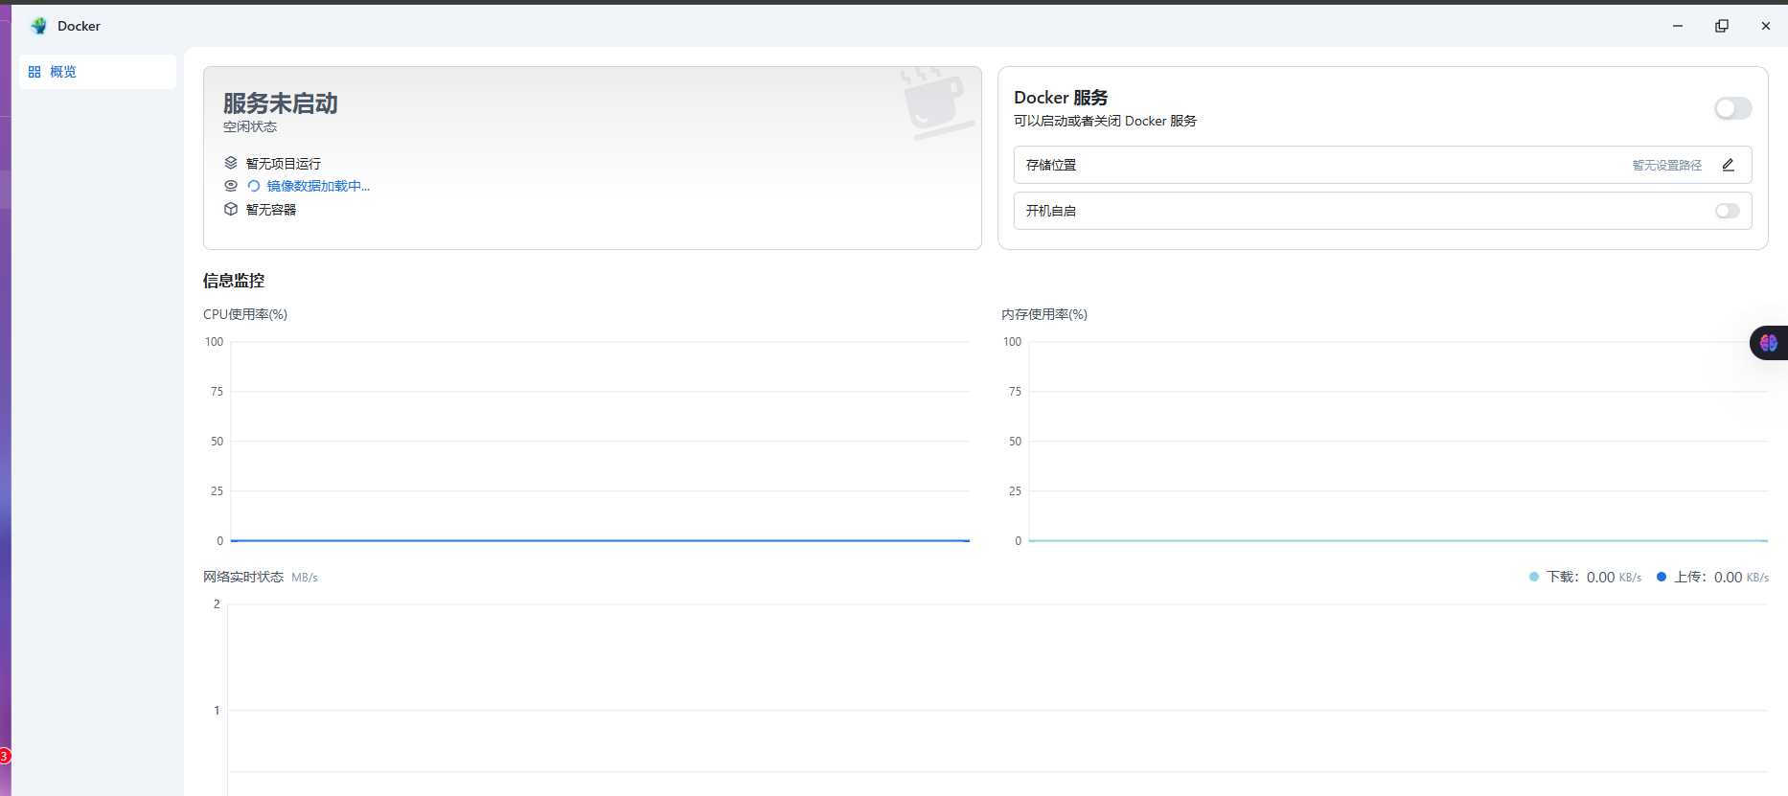
Task: Click the image disk icon beside 镜像数据加载中
Action: click(231, 186)
